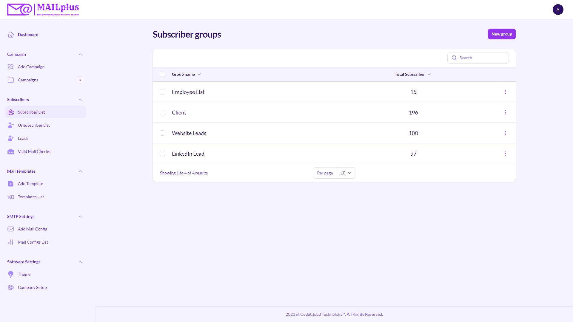Check the select-all checkbox in table header

coord(162,74)
